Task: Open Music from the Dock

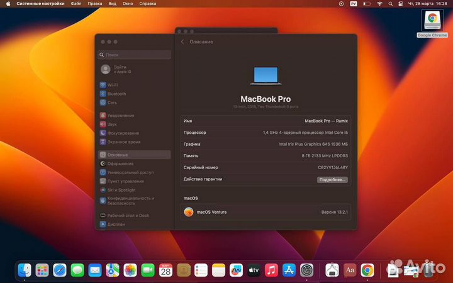Action: 272,270
